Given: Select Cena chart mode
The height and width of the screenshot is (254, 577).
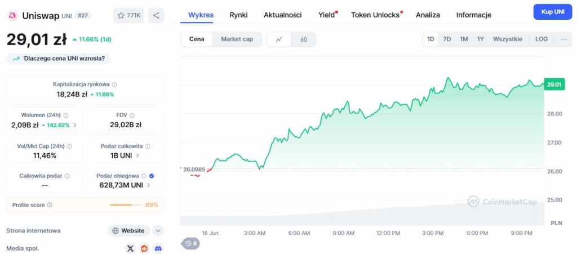Looking at the screenshot, I should click(197, 39).
